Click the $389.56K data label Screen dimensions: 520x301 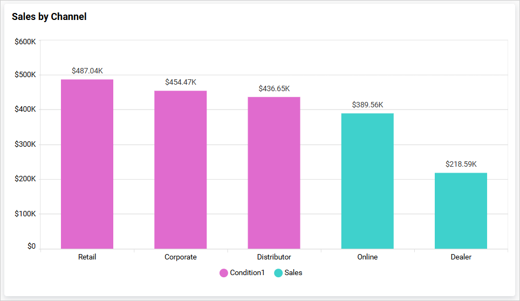[x=367, y=105]
